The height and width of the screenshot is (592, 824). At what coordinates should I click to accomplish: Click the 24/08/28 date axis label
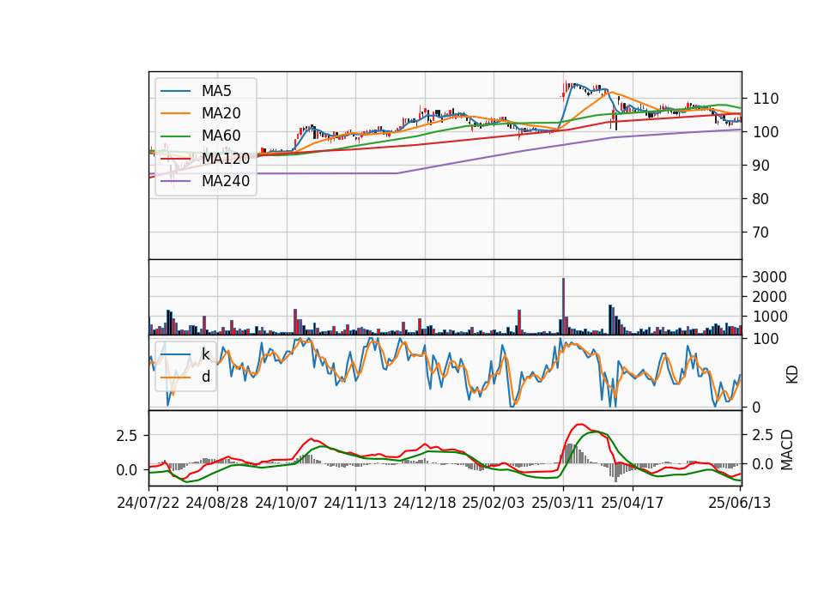[x=217, y=503]
